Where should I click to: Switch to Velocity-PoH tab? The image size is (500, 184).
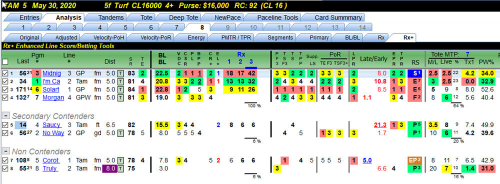coord(108,37)
